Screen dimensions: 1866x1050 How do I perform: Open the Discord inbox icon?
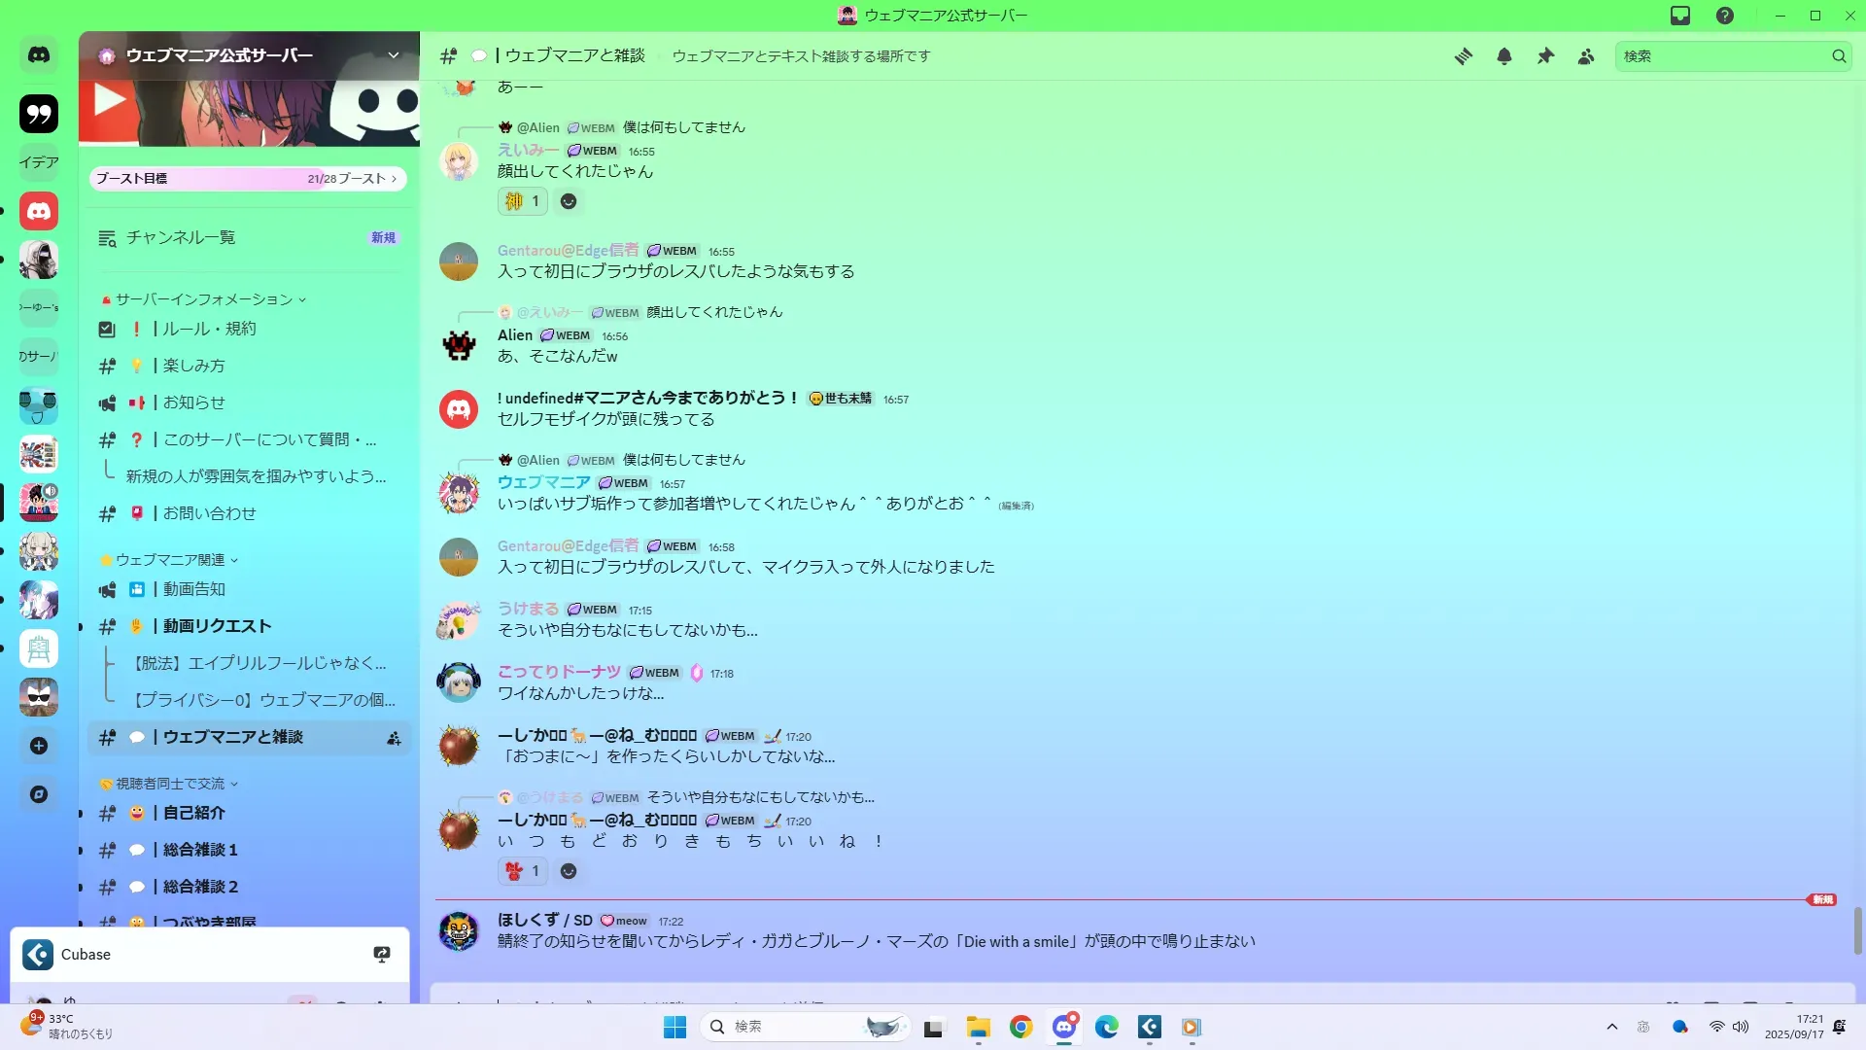1680,16
